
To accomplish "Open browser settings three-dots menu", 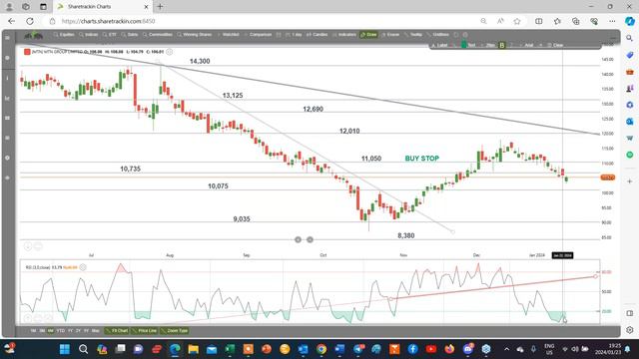I will [612, 21].
